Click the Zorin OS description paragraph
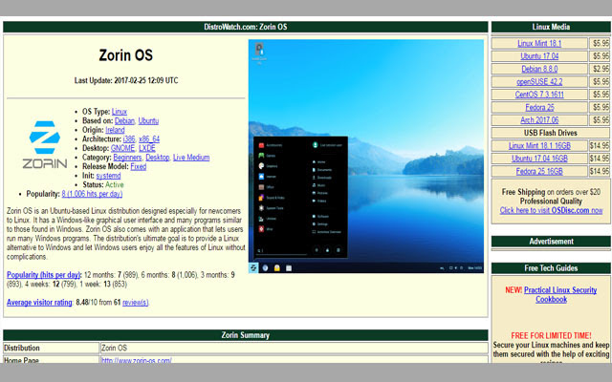Image resolution: width=612 pixels, height=382 pixels. 125,234
